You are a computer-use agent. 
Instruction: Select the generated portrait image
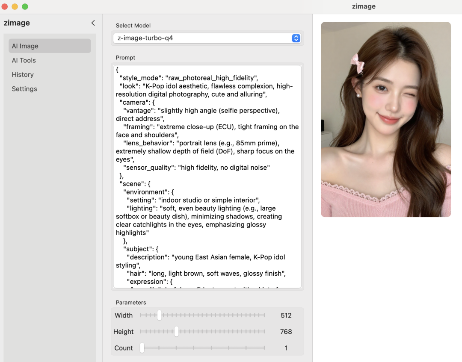tap(386, 120)
